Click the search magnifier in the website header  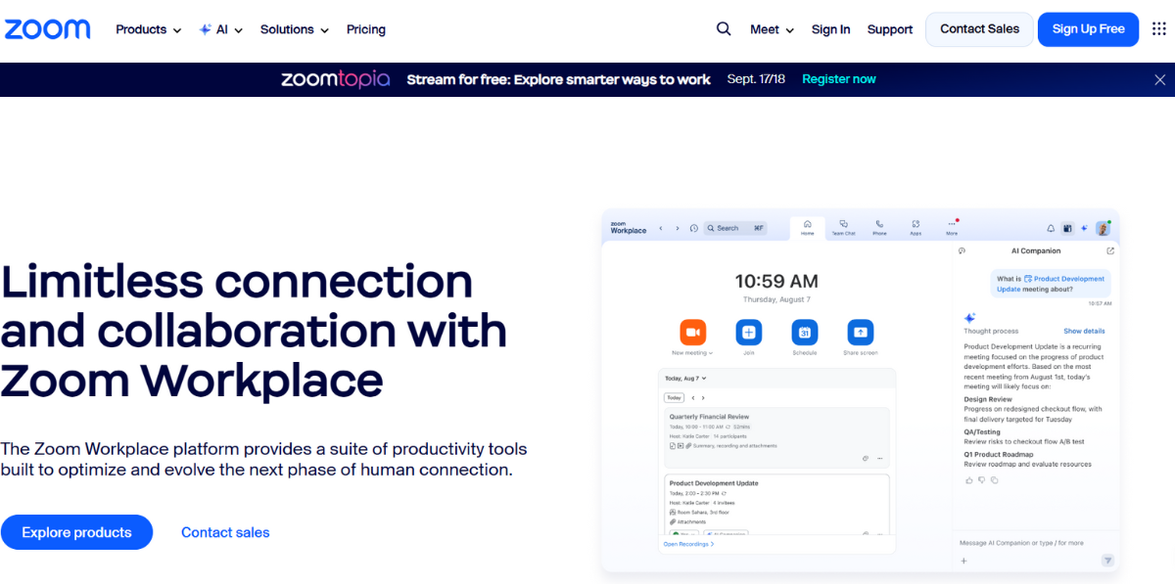(x=724, y=29)
